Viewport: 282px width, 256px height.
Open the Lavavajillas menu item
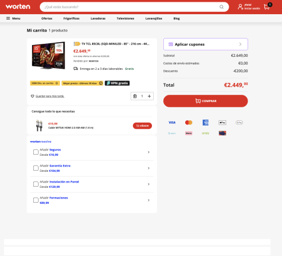(x=154, y=18)
